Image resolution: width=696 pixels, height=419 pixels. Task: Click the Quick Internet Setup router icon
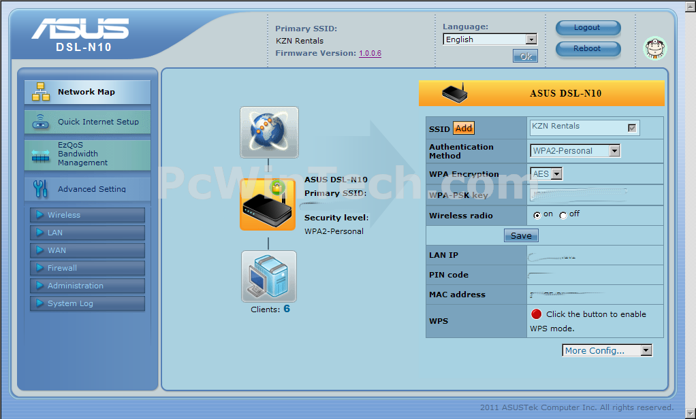40,122
